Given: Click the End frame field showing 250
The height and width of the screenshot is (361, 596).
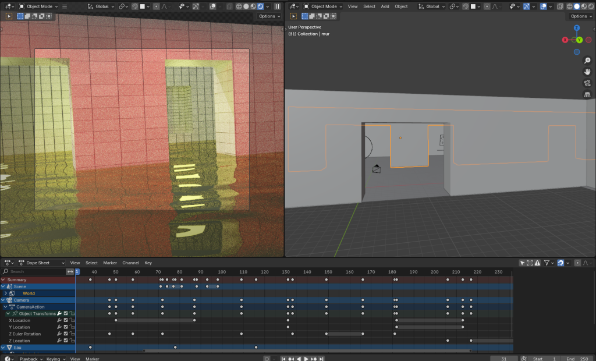Looking at the screenshot, I should (x=576, y=359).
